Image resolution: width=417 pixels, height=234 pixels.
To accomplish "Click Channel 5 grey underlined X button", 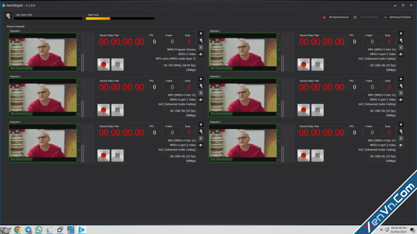I will [401, 138].
